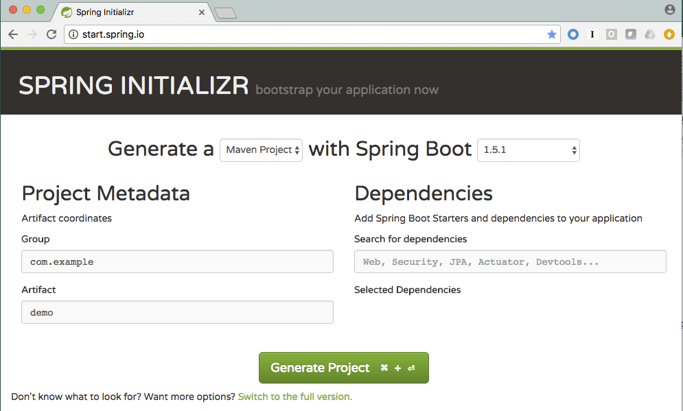Image resolution: width=683 pixels, height=411 pixels.
Task: Click the Spring leaf favicon on the tab
Action: pyautogui.click(x=67, y=12)
